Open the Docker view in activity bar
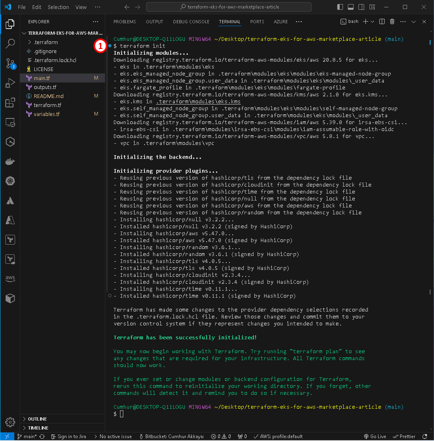This screenshot has width=434, height=441. point(10,162)
